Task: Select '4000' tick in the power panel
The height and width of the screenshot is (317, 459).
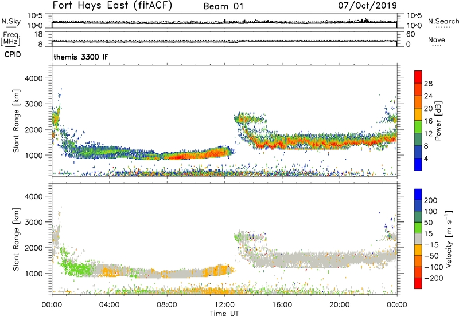Action: click(34, 78)
